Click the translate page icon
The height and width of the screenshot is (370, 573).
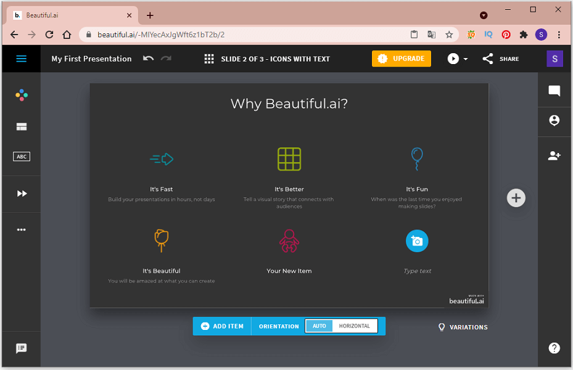click(432, 35)
